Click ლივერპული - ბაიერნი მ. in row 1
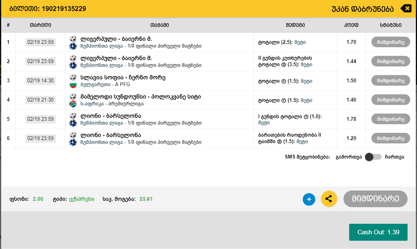 [x=116, y=39]
